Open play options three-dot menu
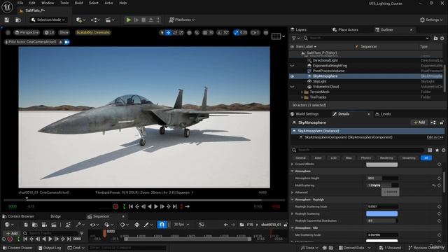This screenshot has height=252, width=448. 158,20
